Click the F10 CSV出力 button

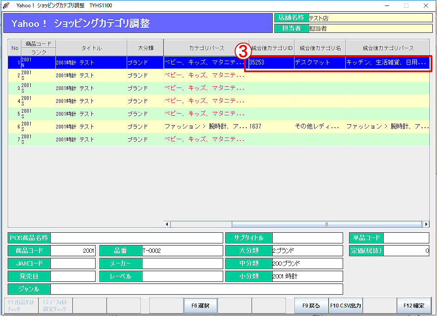tap(345, 306)
